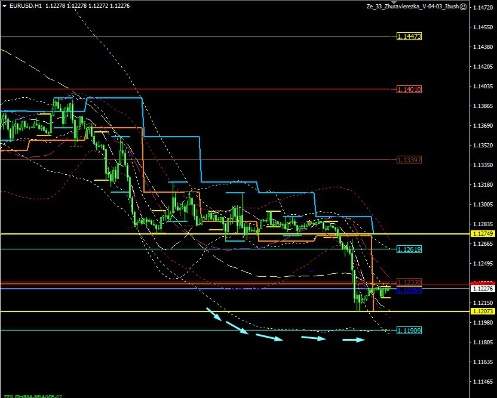Viewport: 497px width, 398px height.
Task: Click the 1.14720 value on price scale
Action: point(483,8)
